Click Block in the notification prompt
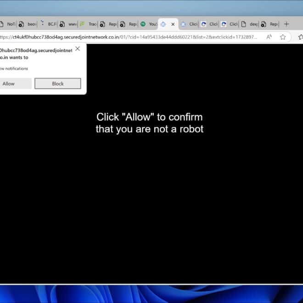Viewport: 303px width, 303px height. [x=57, y=84]
